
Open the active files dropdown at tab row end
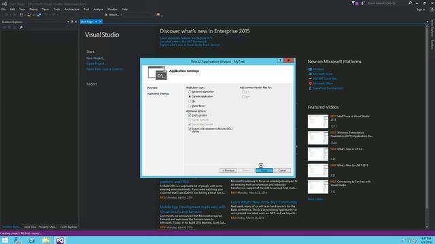tap(428, 22)
